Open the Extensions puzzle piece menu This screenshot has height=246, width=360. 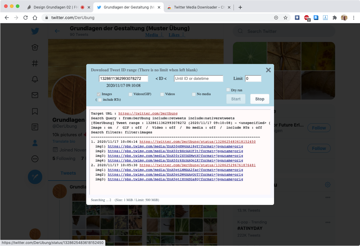coord(334,18)
